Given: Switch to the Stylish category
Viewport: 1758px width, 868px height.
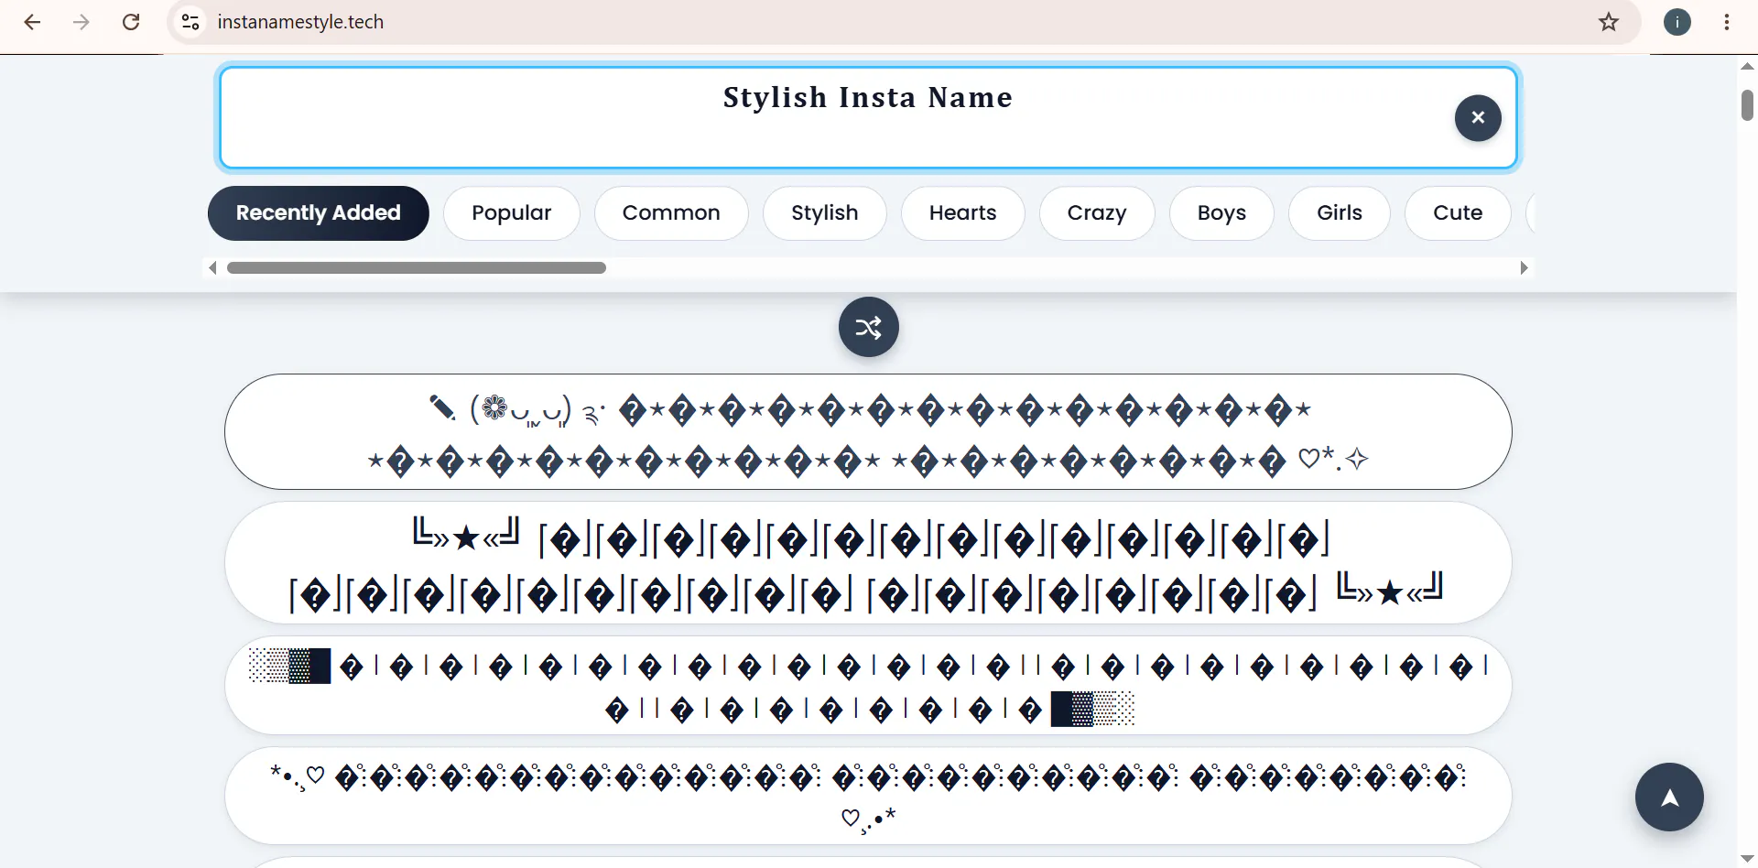Looking at the screenshot, I should click(x=825, y=213).
